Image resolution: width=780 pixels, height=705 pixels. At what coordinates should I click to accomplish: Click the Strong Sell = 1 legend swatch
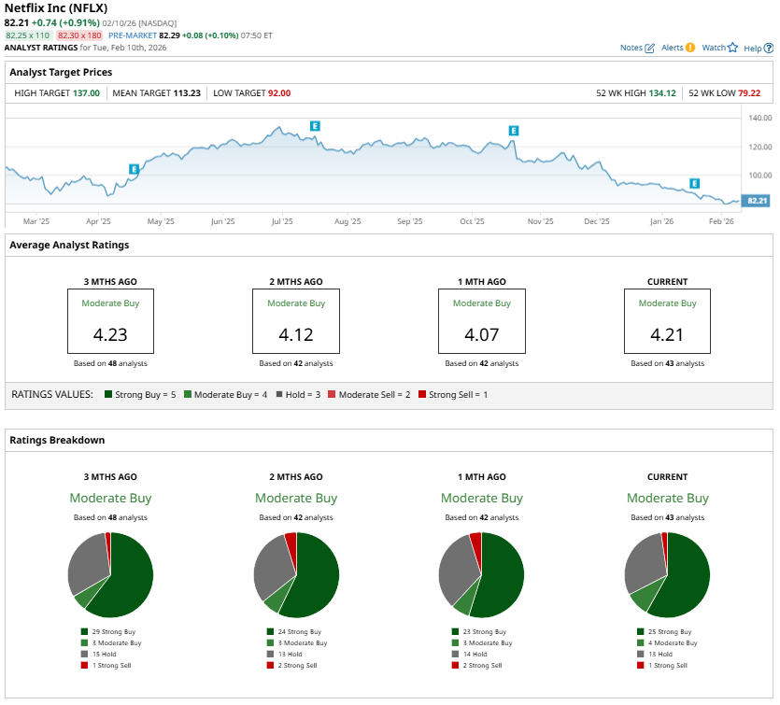(x=422, y=395)
